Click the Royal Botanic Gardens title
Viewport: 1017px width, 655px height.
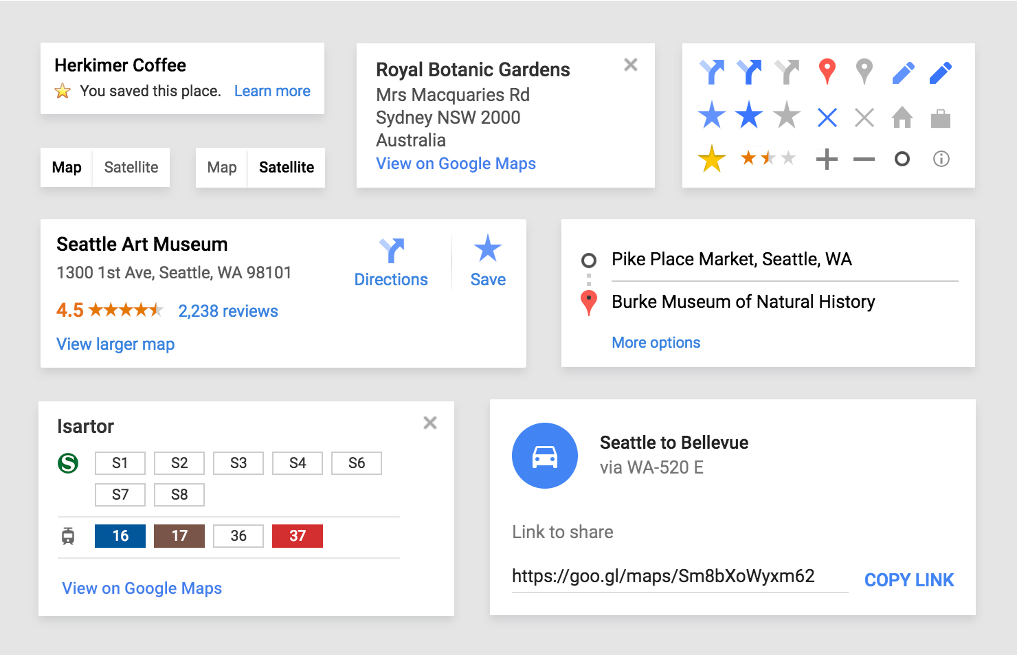click(473, 70)
